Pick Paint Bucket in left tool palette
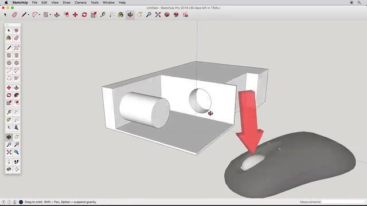 coord(9,38)
